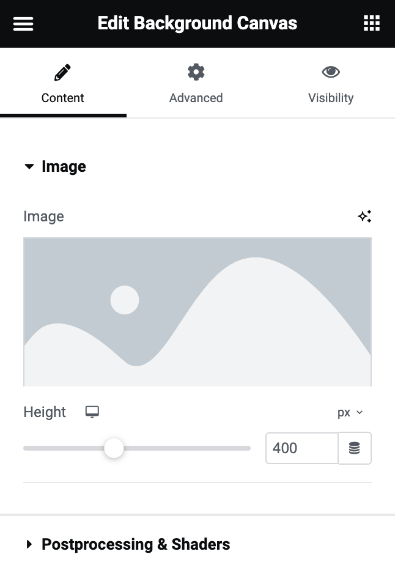Open the widgets grid panel

pyautogui.click(x=372, y=23)
